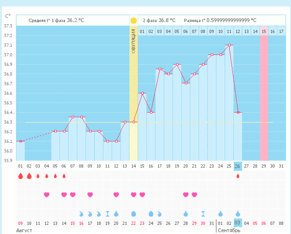Select highlighted cycle day 26 on the axis
This screenshot has width=291, height=234.
coord(238,165)
